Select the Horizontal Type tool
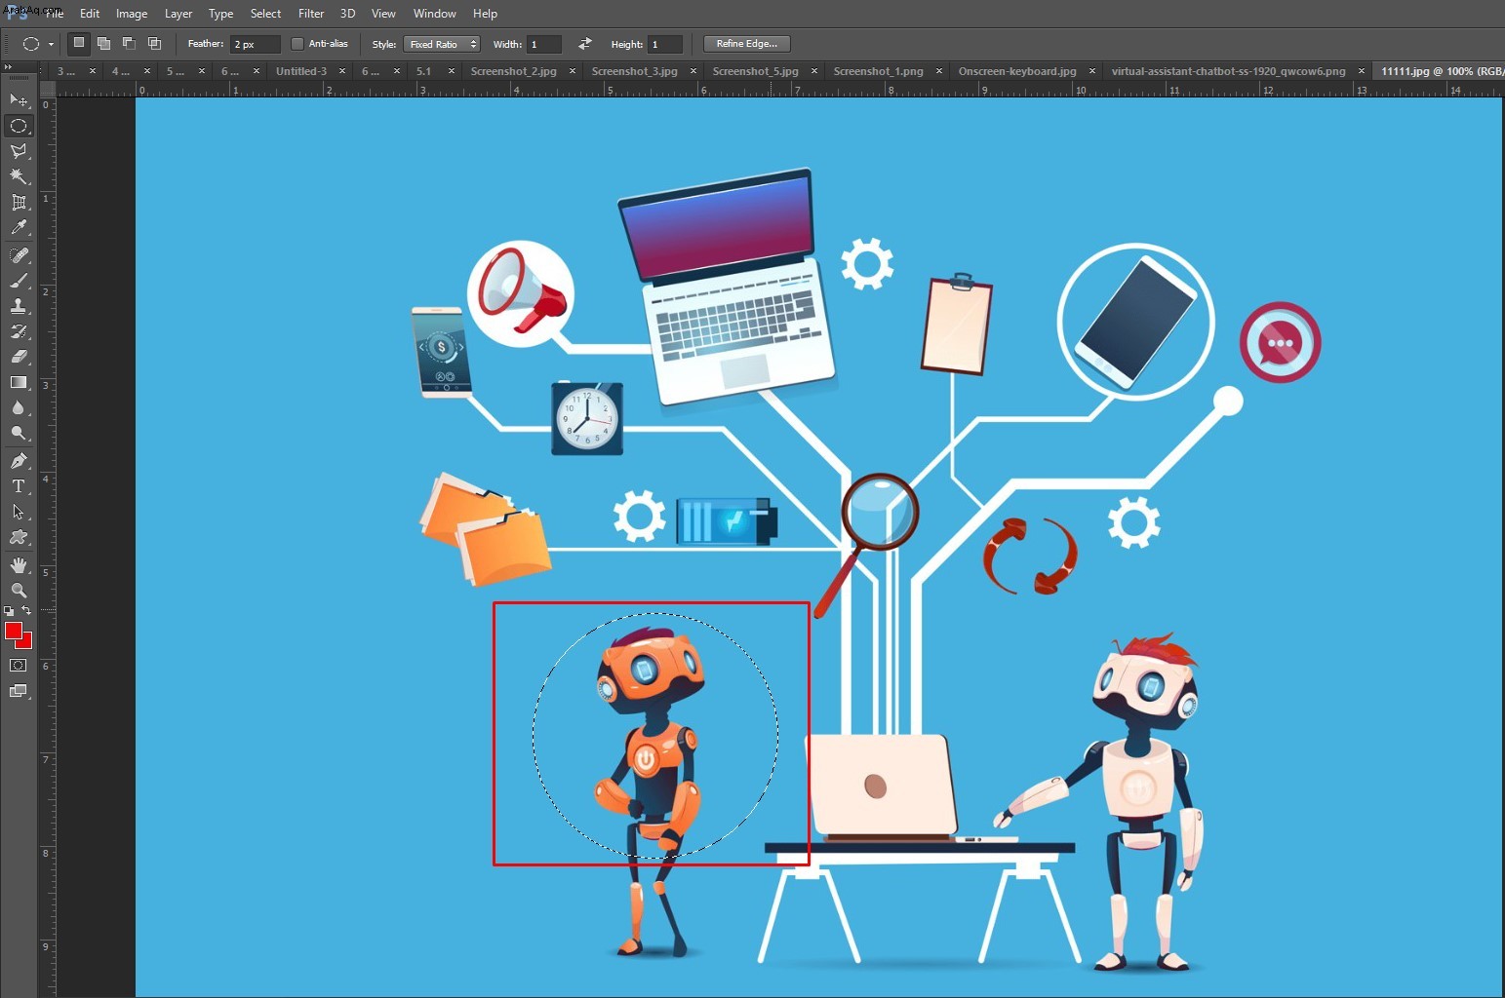This screenshot has width=1505, height=998. pyautogui.click(x=19, y=486)
